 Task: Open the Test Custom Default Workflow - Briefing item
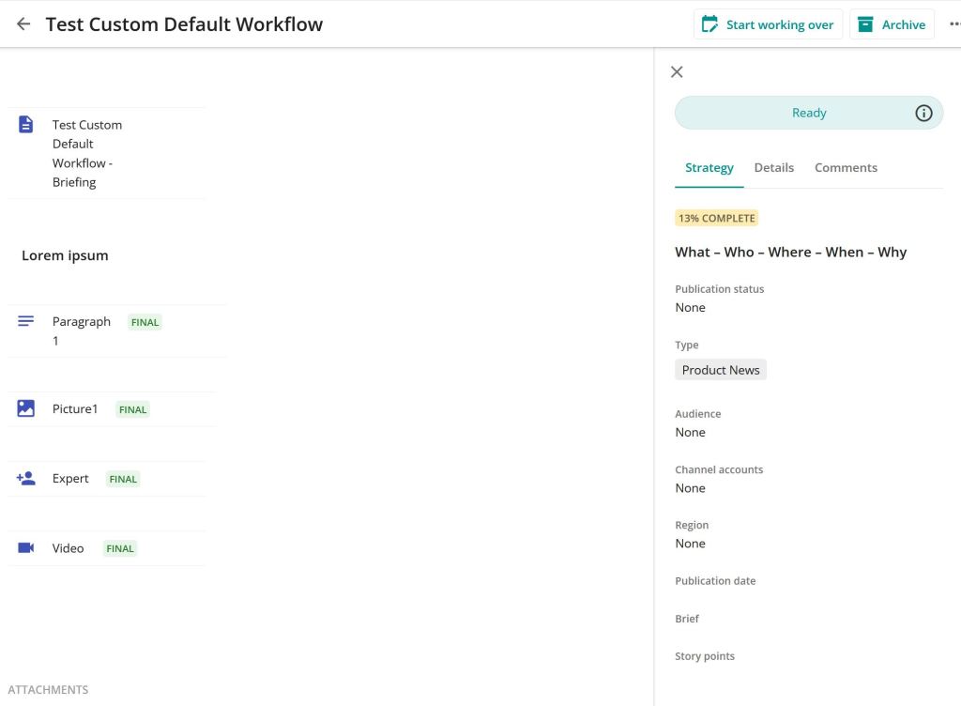86,153
